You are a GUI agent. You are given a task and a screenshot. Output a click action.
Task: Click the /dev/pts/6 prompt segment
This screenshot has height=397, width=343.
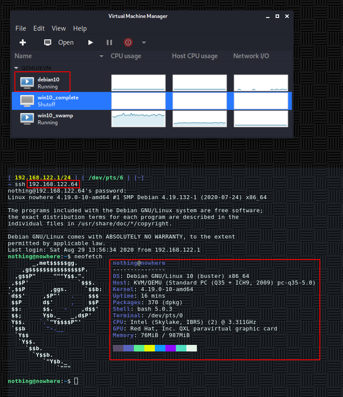pyautogui.click(x=106, y=178)
